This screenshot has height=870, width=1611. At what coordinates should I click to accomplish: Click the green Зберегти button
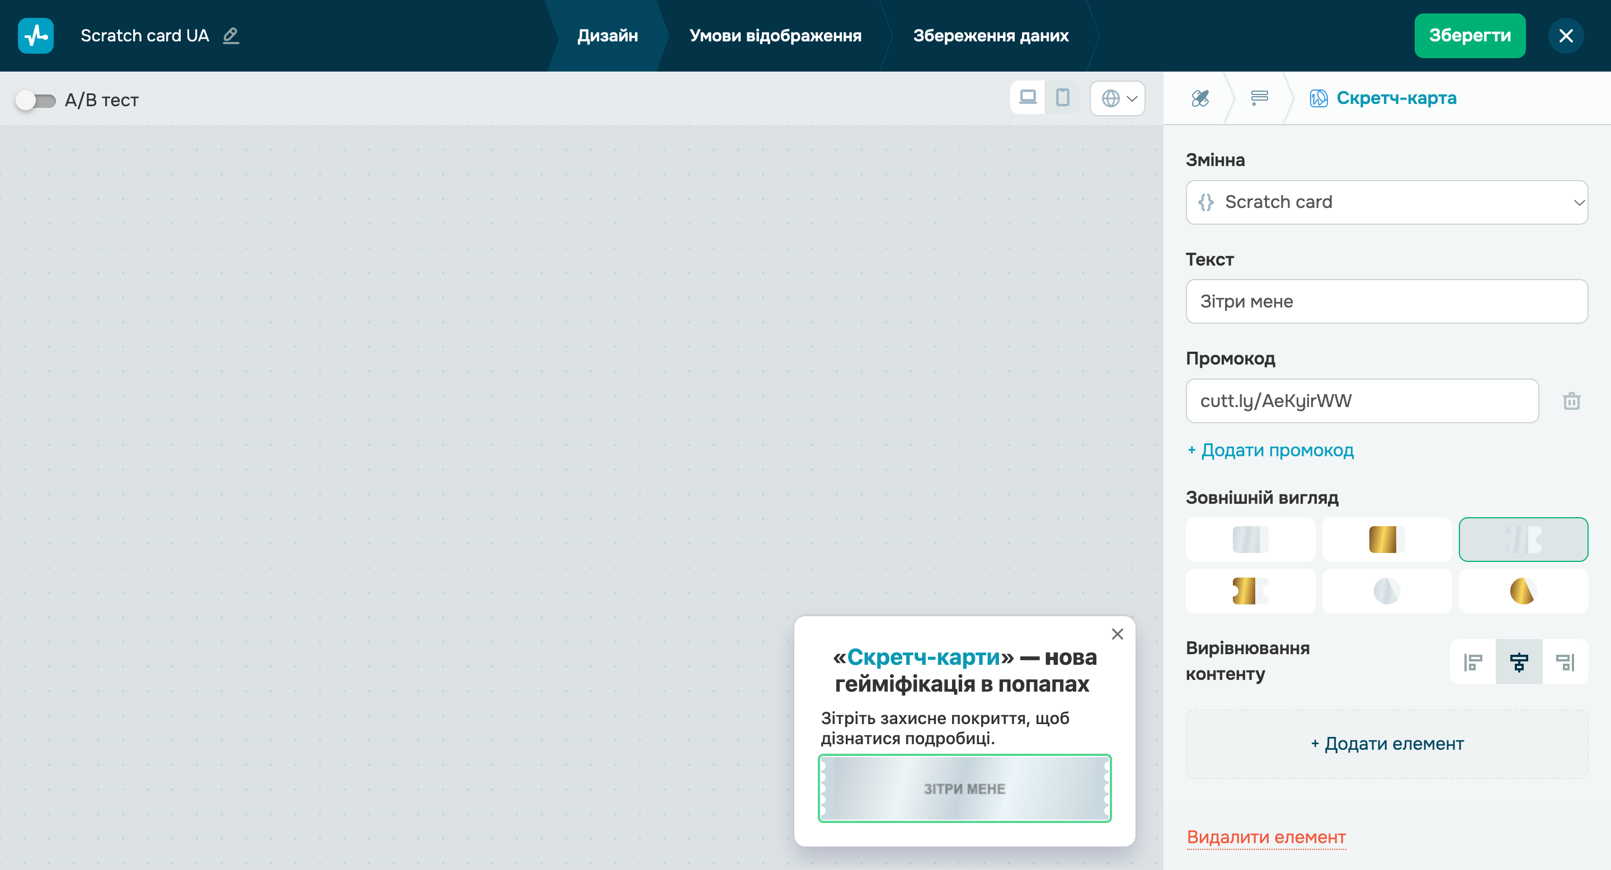1469,36
